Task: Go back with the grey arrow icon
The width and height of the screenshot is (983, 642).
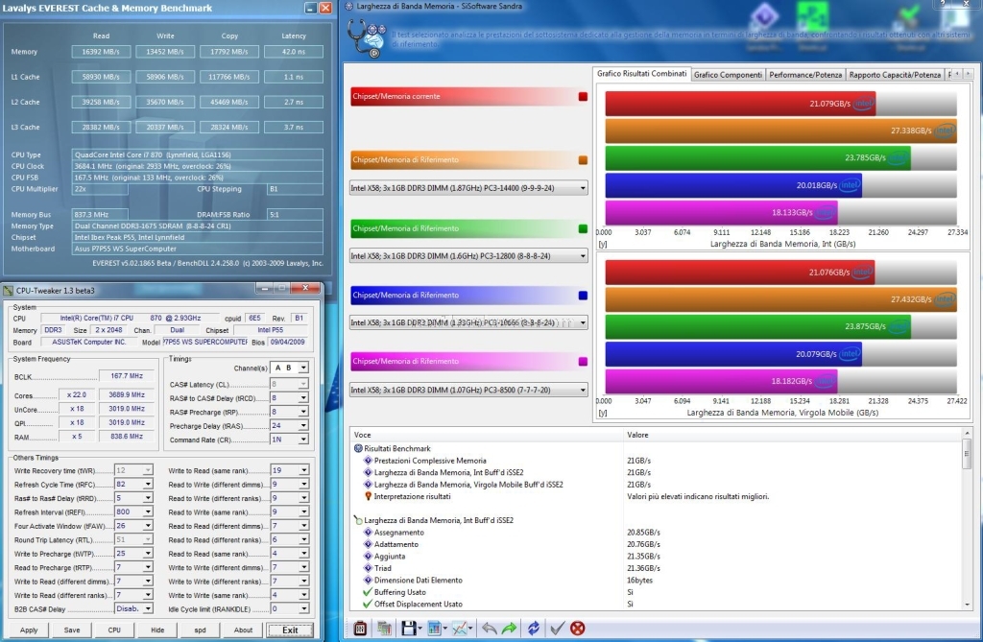Action: (x=490, y=628)
